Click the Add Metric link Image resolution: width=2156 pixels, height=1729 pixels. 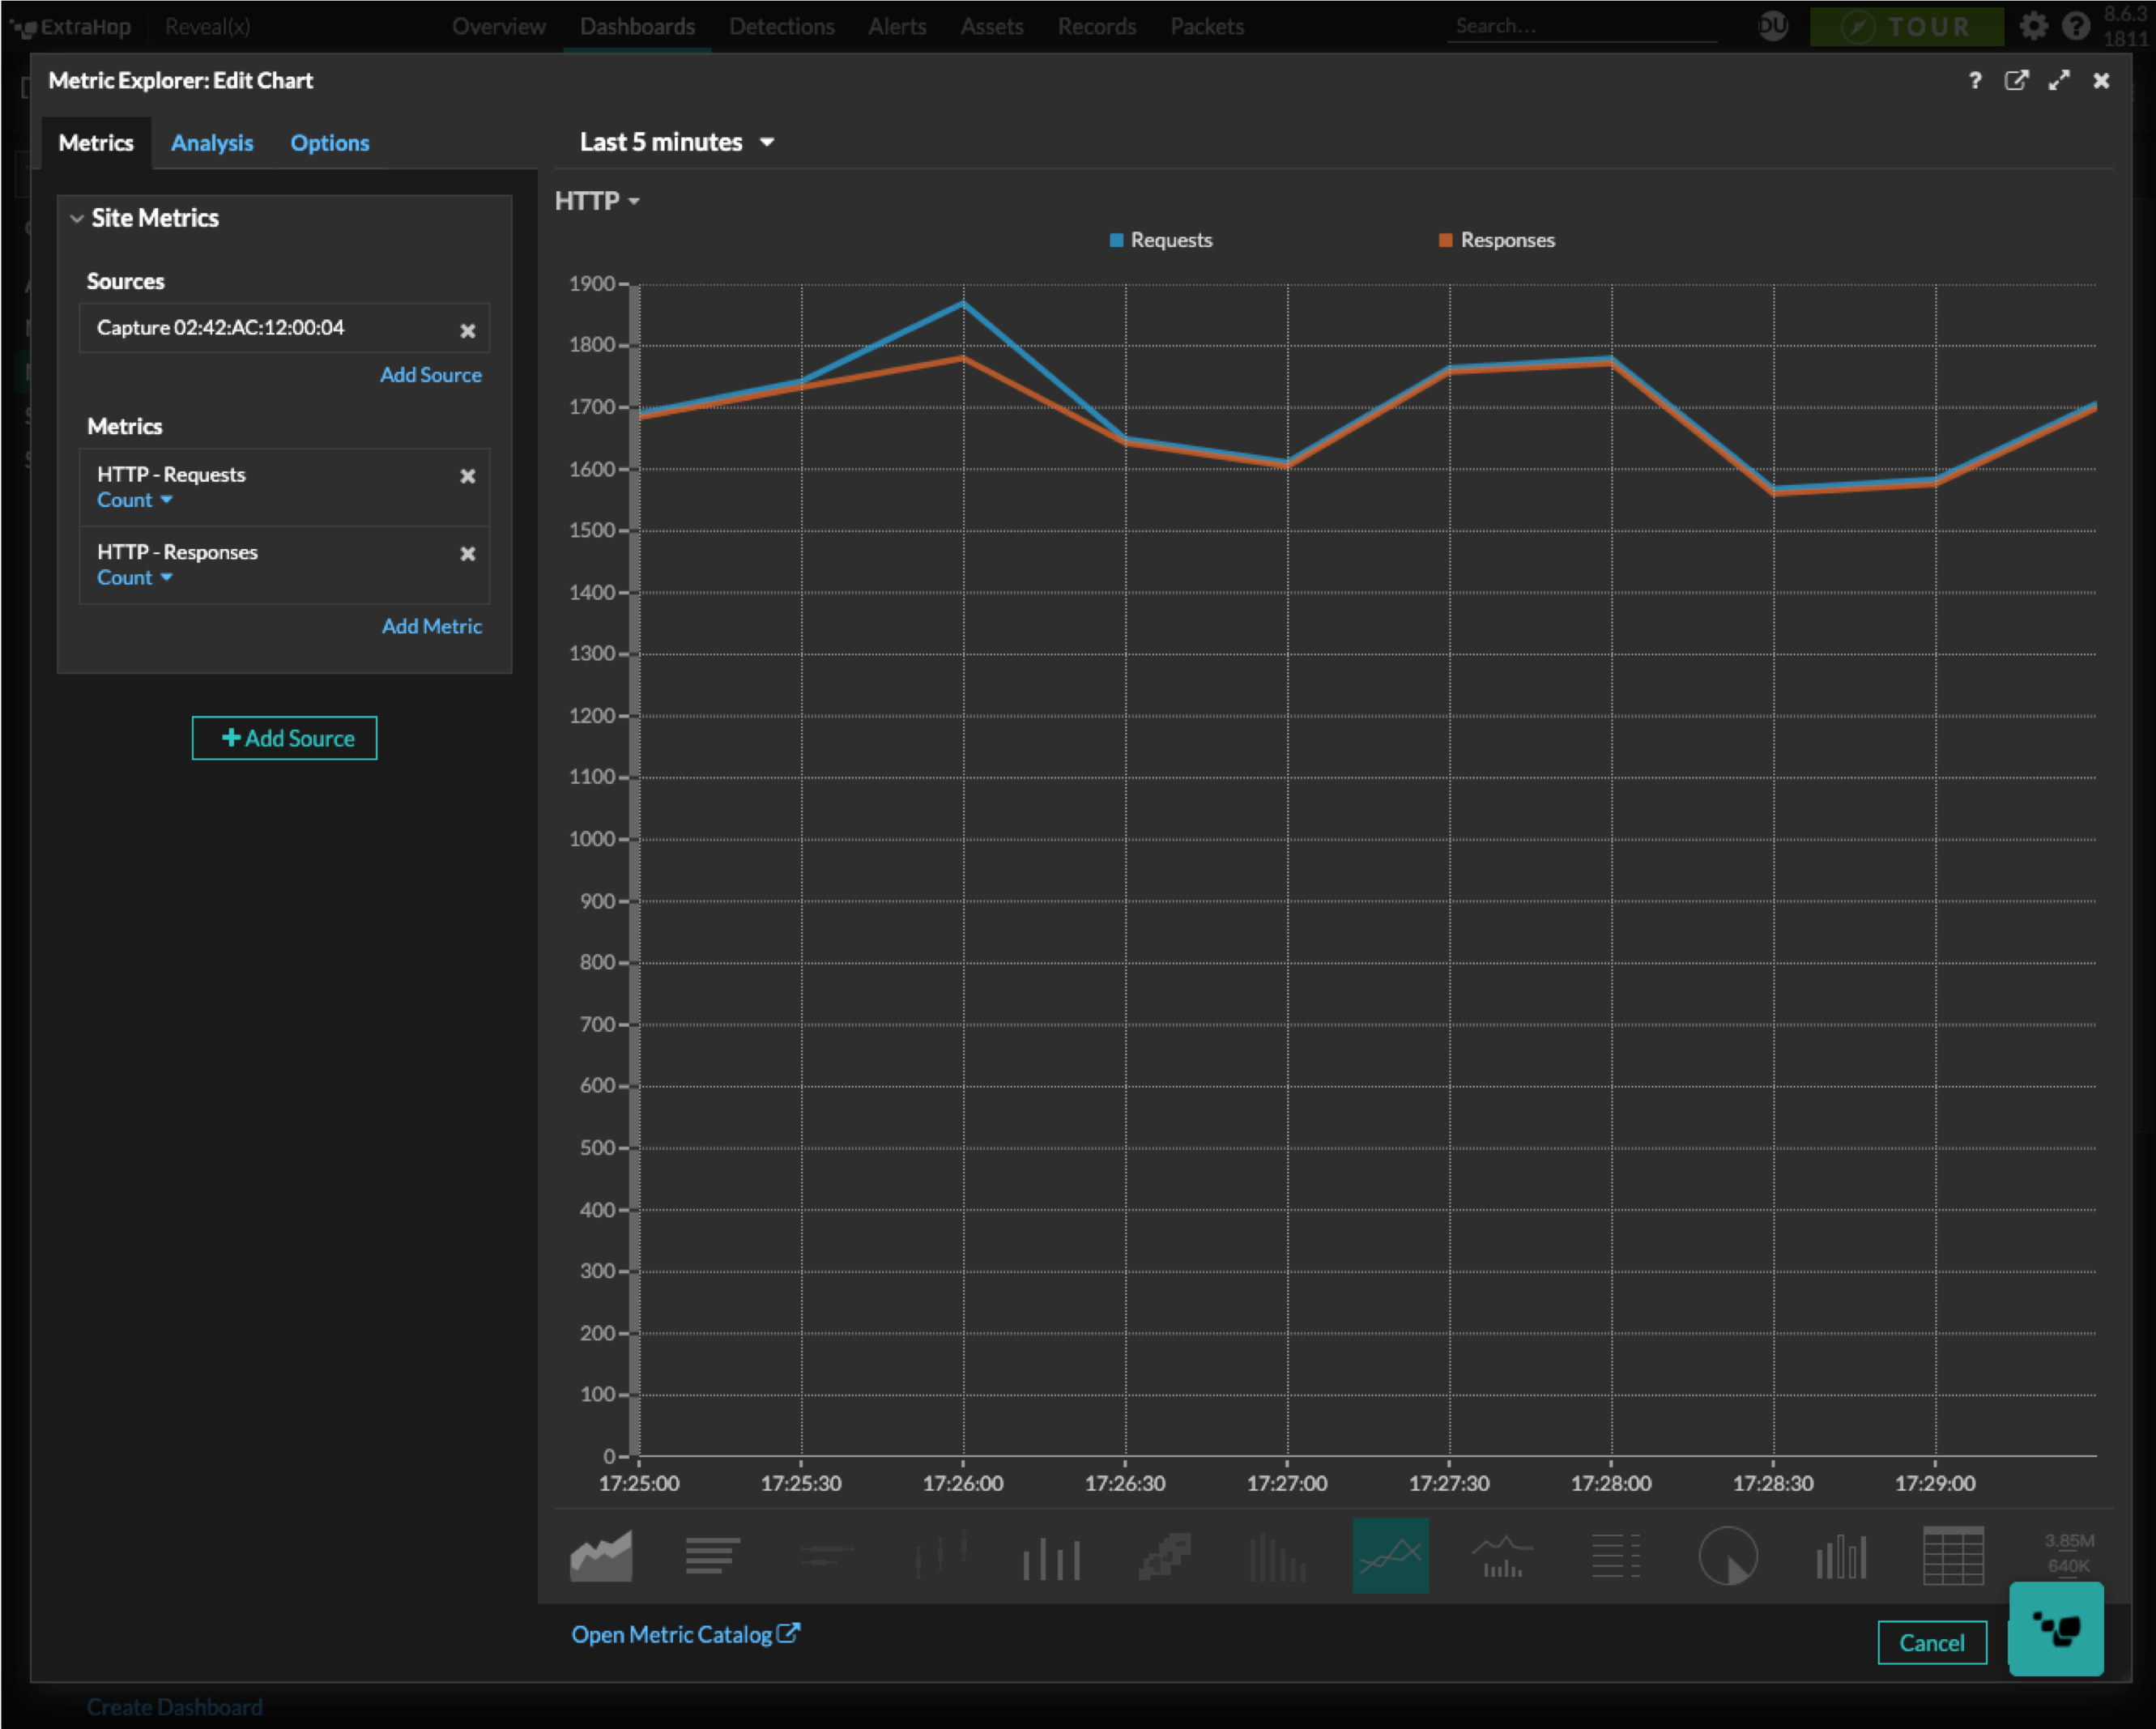click(431, 626)
